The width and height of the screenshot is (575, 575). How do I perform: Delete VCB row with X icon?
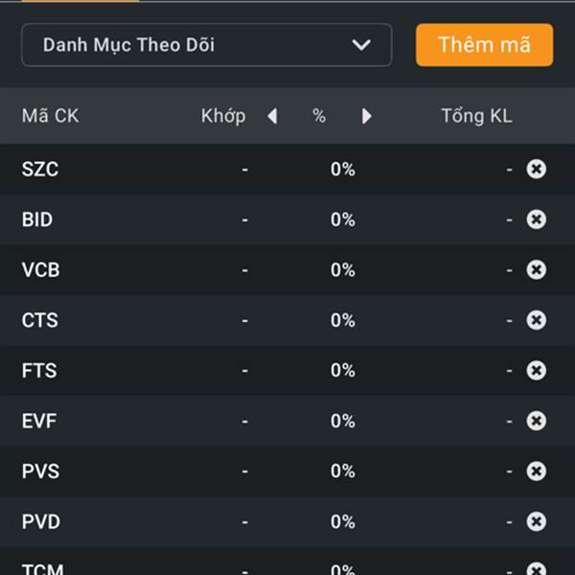tap(536, 270)
